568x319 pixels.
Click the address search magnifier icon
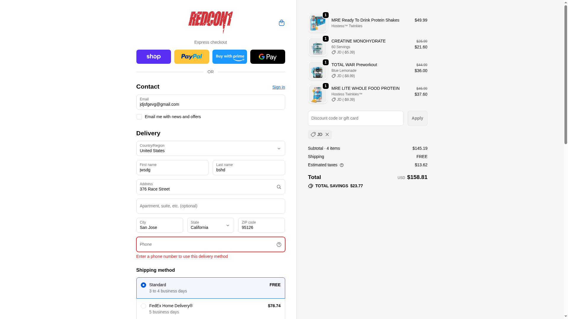(x=279, y=187)
